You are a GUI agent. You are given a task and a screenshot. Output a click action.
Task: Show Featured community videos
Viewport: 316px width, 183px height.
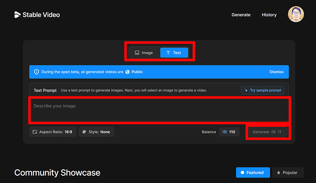coord(252,172)
